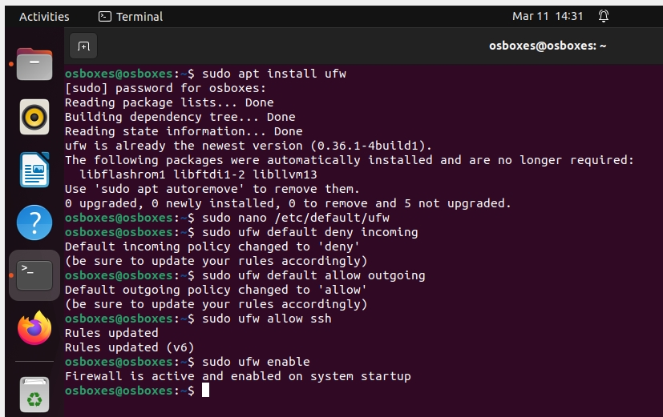Open the Files manager from dock
Viewport: 663px width, 417px height.
click(34, 66)
